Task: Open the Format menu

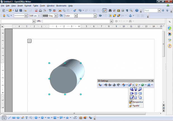Action: pos(28,6)
